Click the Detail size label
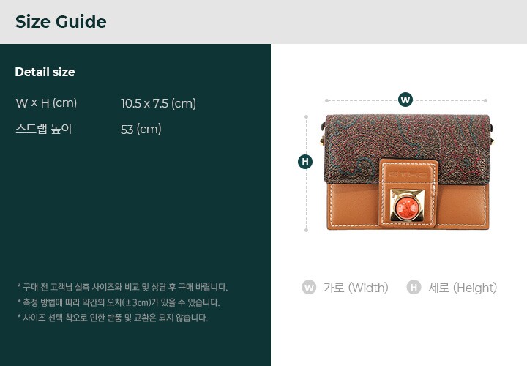The image size is (527, 366). [x=45, y=72]
